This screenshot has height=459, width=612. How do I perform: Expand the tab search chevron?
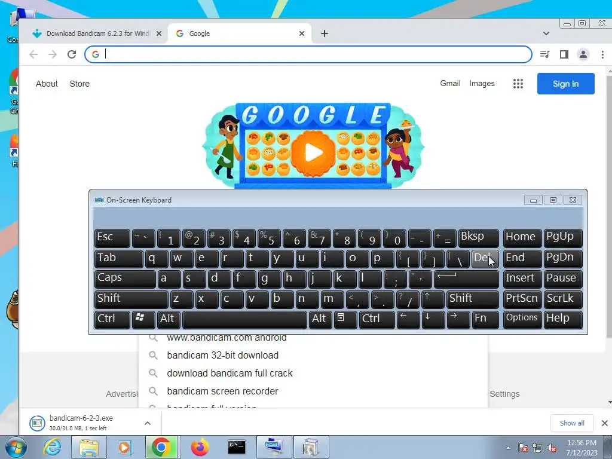tap(546, 33)
